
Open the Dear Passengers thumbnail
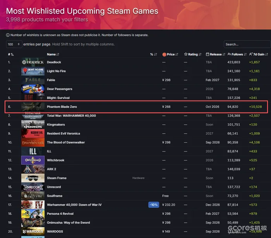click(x=33, y=89)
